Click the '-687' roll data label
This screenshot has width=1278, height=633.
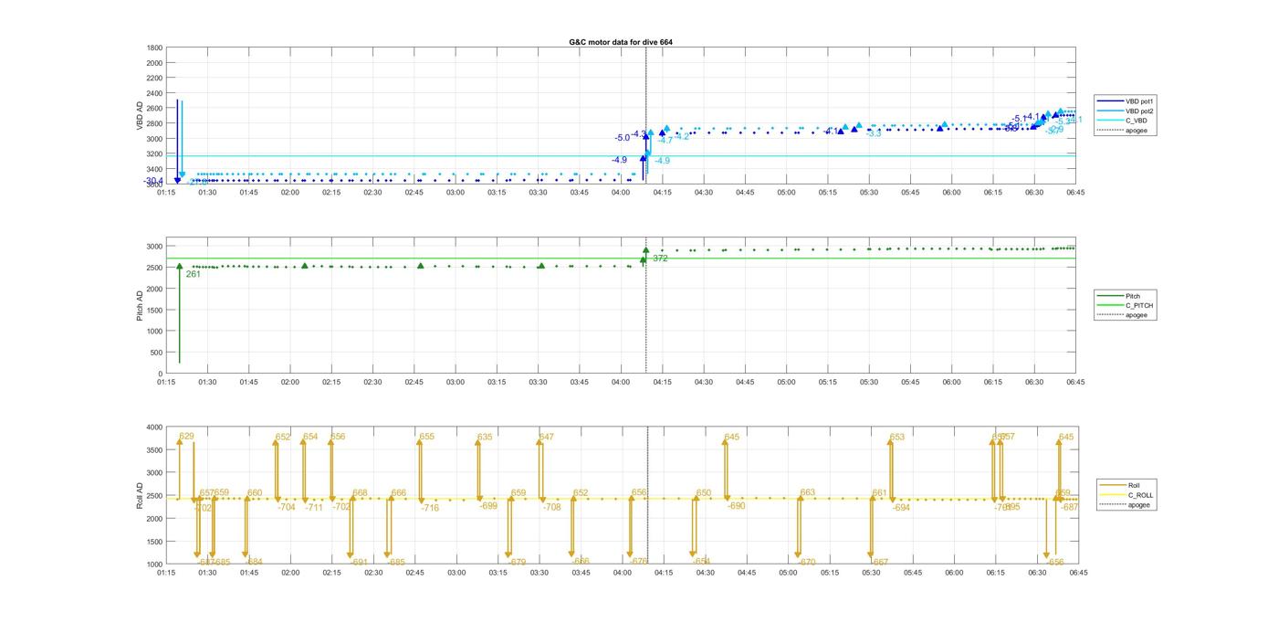[x=1069, y=507]
